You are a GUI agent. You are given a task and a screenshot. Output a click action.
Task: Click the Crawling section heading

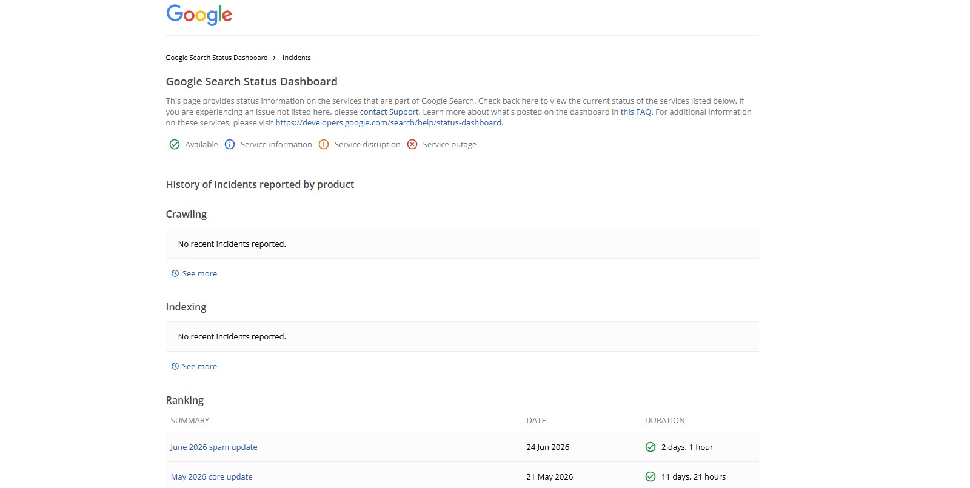[x=186, y=214]
